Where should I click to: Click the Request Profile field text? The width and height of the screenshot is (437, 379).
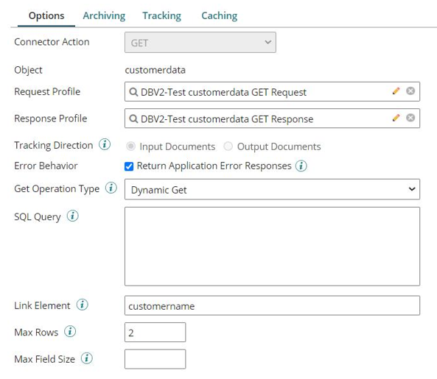pyautogui.click(x=223, y=92)
